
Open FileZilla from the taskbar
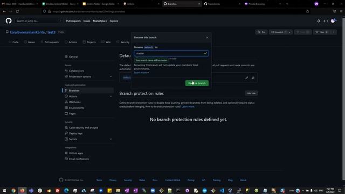(58, 190)
